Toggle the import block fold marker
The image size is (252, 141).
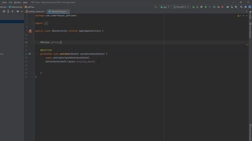pos(34,23)
